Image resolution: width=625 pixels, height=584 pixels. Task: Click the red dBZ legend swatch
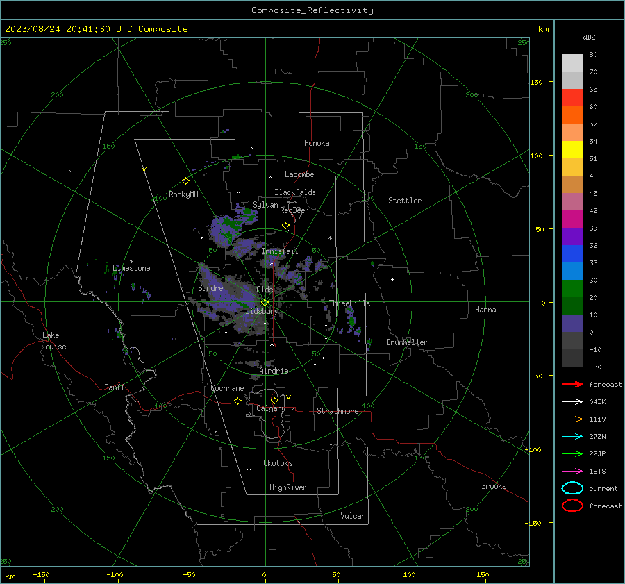pyautogui.click(x=572, y=98)
